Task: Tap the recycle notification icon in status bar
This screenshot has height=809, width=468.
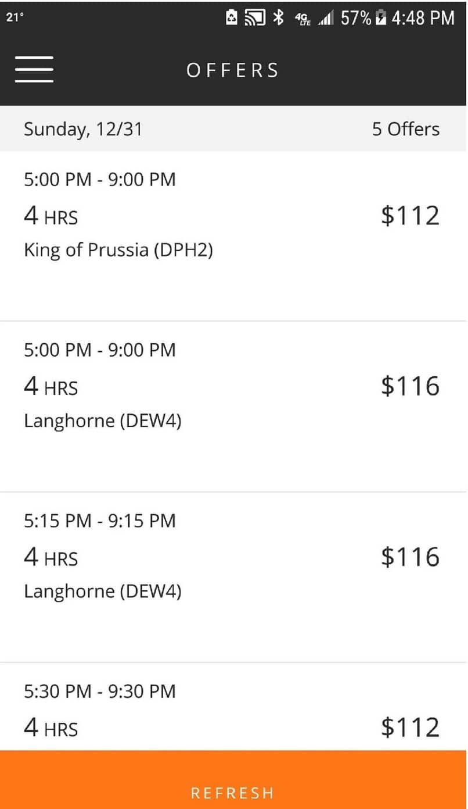Action: 232,18
